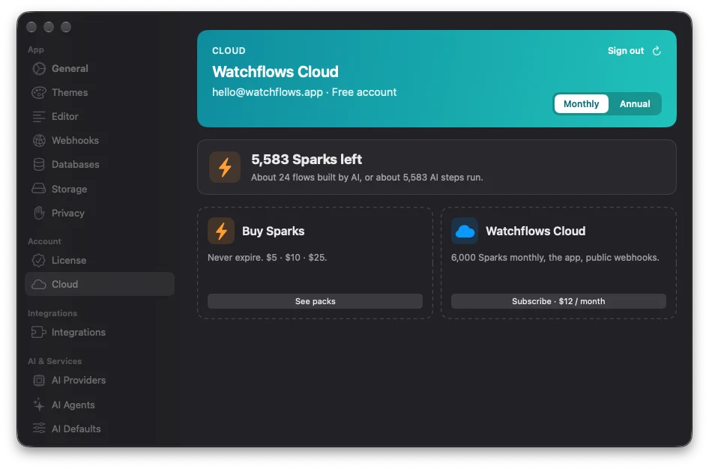
Task: Click the blue Watchflows Cloud icon
Action: pos(465,231)
